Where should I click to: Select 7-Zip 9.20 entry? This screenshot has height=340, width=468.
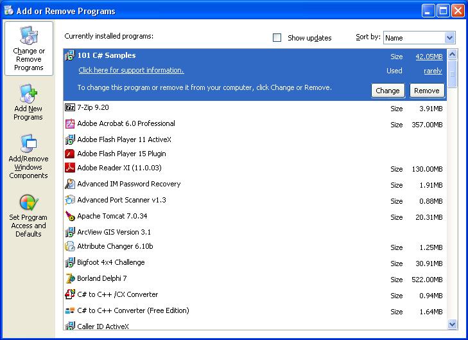[x=255, y=107]
